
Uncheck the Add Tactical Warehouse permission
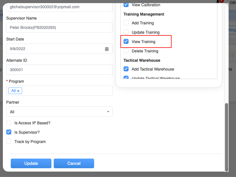pyautogui.click(x=126, y=69)
